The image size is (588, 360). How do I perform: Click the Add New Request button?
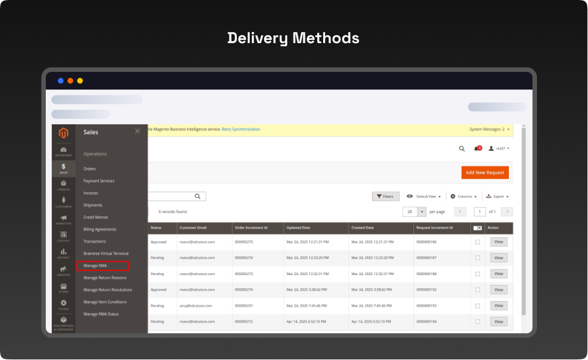click(x=485, y=172)
